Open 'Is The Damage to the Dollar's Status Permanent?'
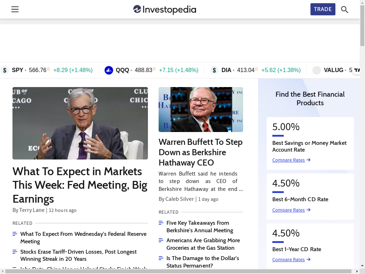365x274 pixels. tap(203, 262)
